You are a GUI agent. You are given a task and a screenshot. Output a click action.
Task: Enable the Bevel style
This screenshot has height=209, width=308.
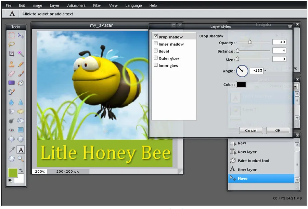(156, 51)
